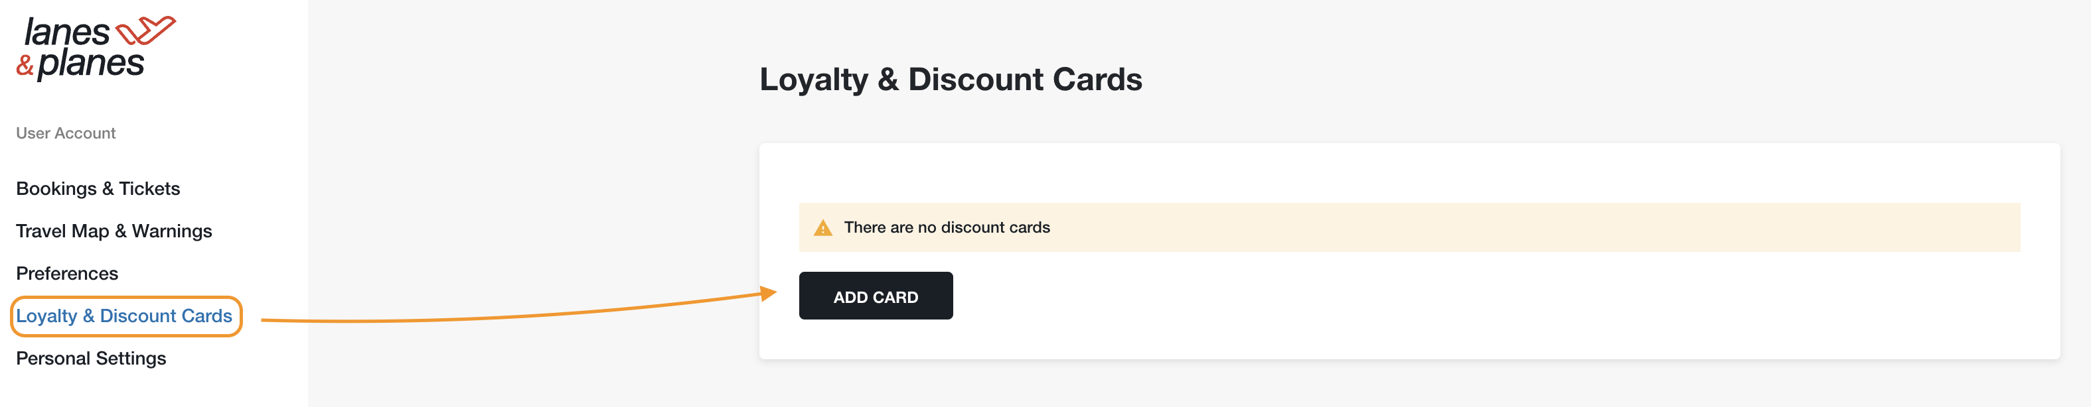Click the beige alert banner's empty right area
The width and height of the screenshot is (2091, 407).
point(1542,228)
